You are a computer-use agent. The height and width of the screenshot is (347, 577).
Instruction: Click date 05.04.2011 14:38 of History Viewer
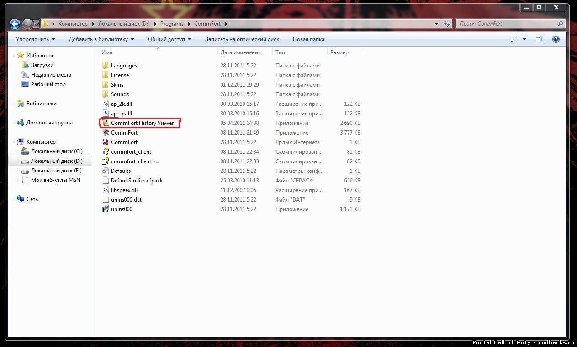pos(239,123)
